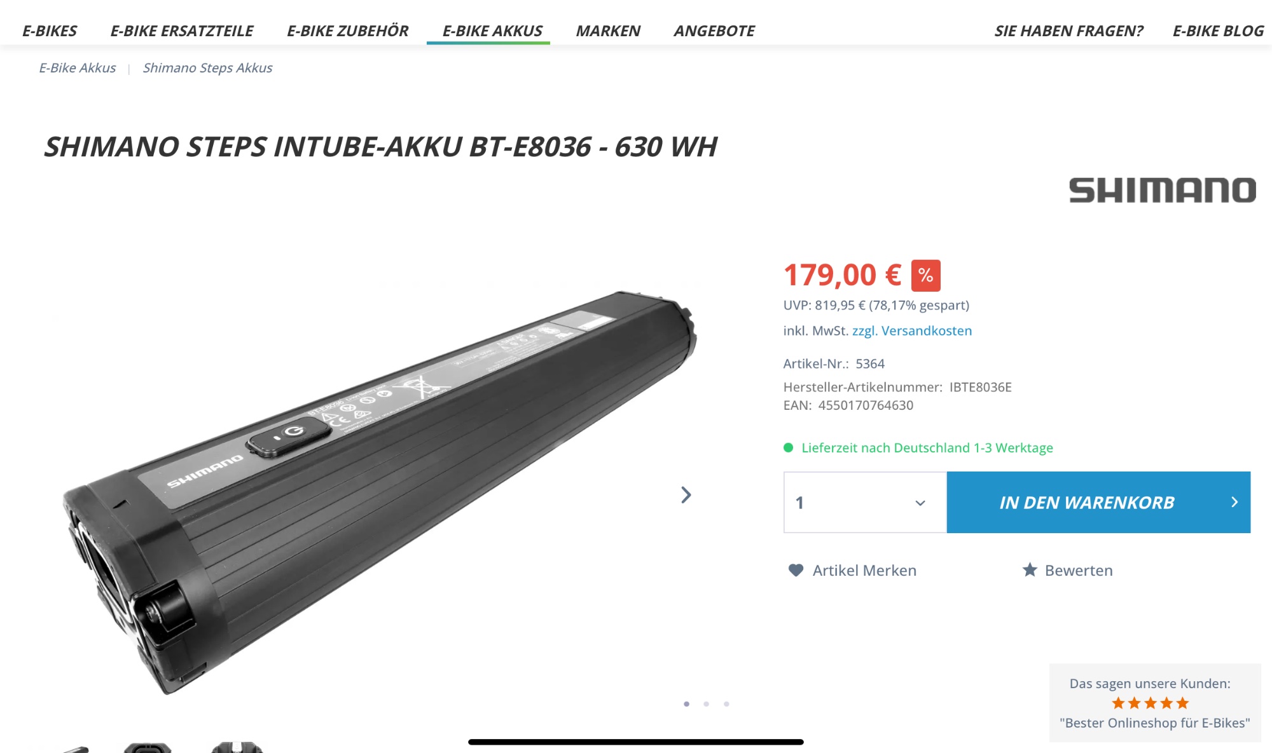Viewport: 1272px width, 753px height.
Task: Click the red percent discount badge
Action: pos(925,275)
